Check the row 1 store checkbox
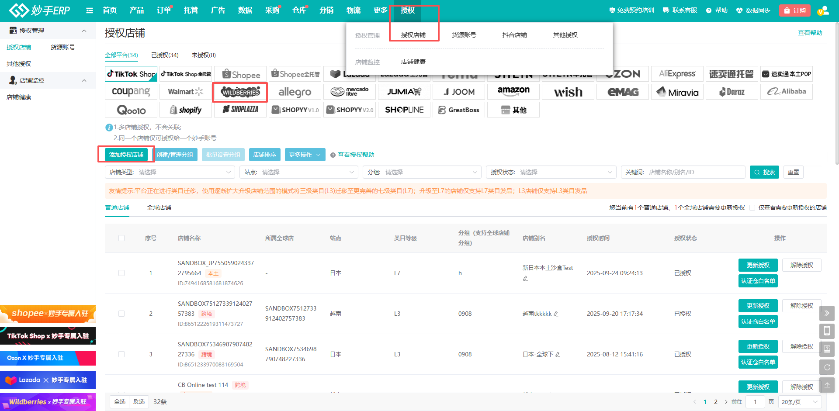Viewport: 839px width, 411px height. [121, 273]
